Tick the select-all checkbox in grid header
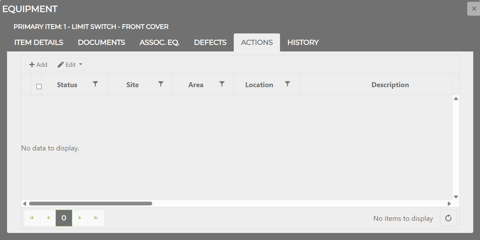 (39, 87)
